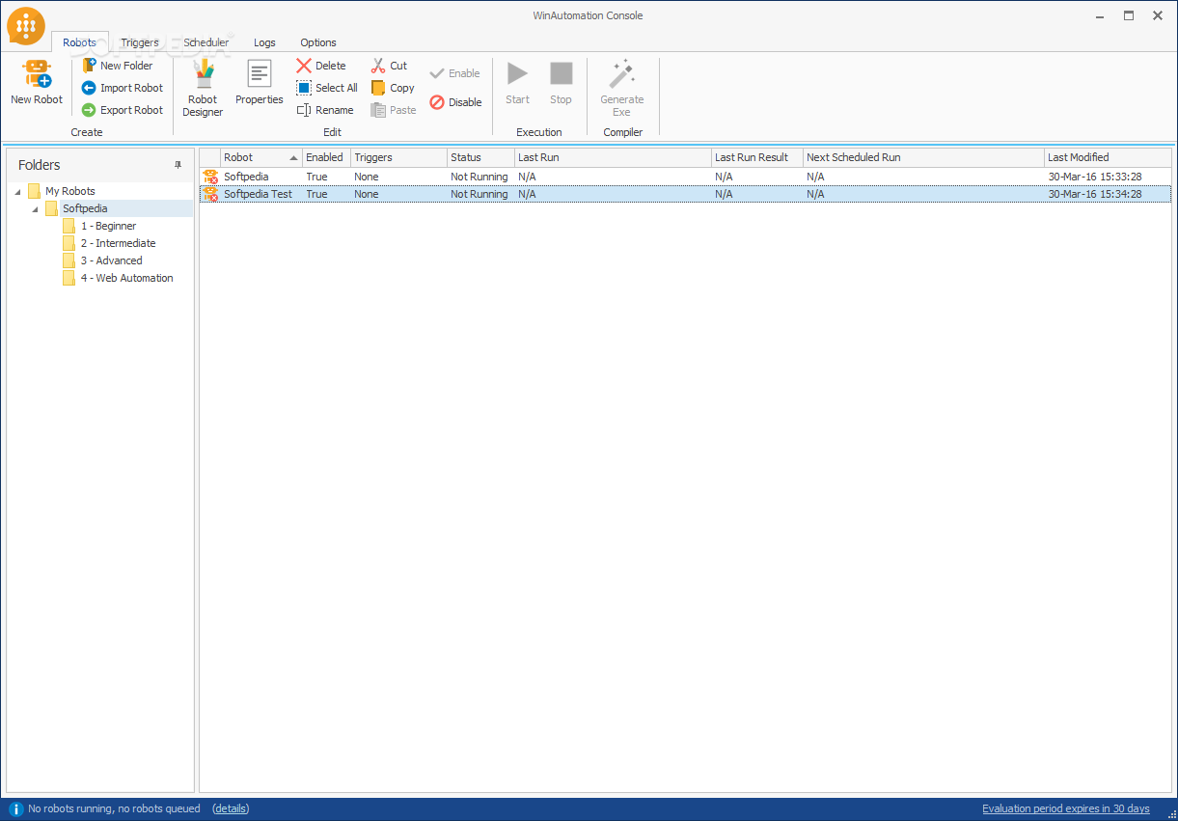Collapse the Softpedia folder node
The width and height of the screenshot is (1178, 821).
coord(35,208)
